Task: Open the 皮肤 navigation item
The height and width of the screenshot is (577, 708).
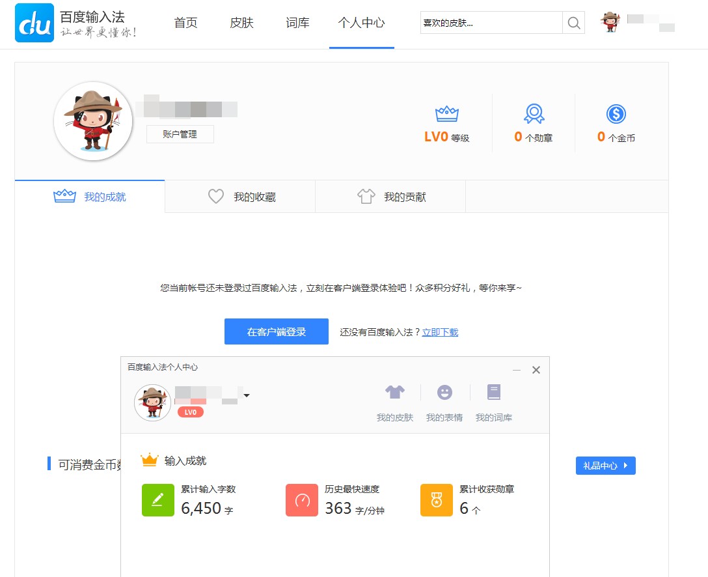Action: click(241, 23)
